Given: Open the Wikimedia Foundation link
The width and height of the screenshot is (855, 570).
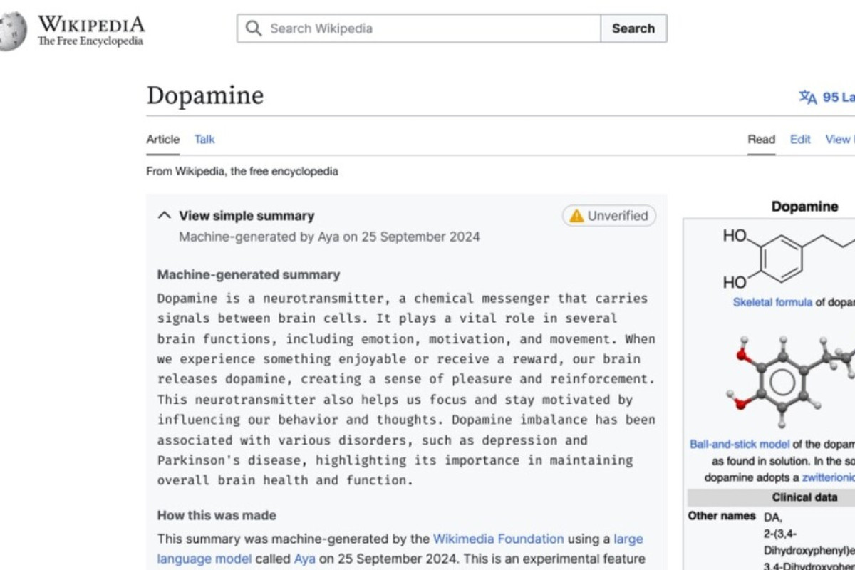Looking at the screenshot, I should point(498,539).
